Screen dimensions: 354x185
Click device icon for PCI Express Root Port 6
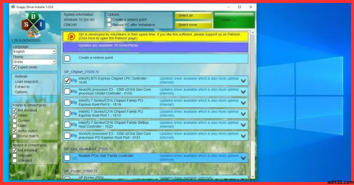pos(74,103)
